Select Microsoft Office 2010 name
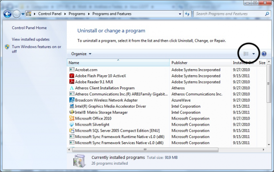Screen dimensions: 274x172 coord(93,118)
